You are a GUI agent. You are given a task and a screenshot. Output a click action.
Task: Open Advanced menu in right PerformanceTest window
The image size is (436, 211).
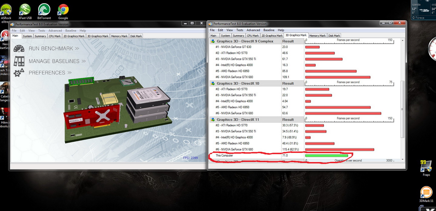[253, 30]
